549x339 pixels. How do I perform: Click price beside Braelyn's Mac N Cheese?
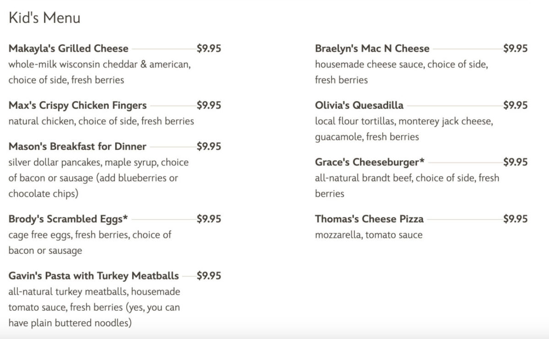point(515,48)
